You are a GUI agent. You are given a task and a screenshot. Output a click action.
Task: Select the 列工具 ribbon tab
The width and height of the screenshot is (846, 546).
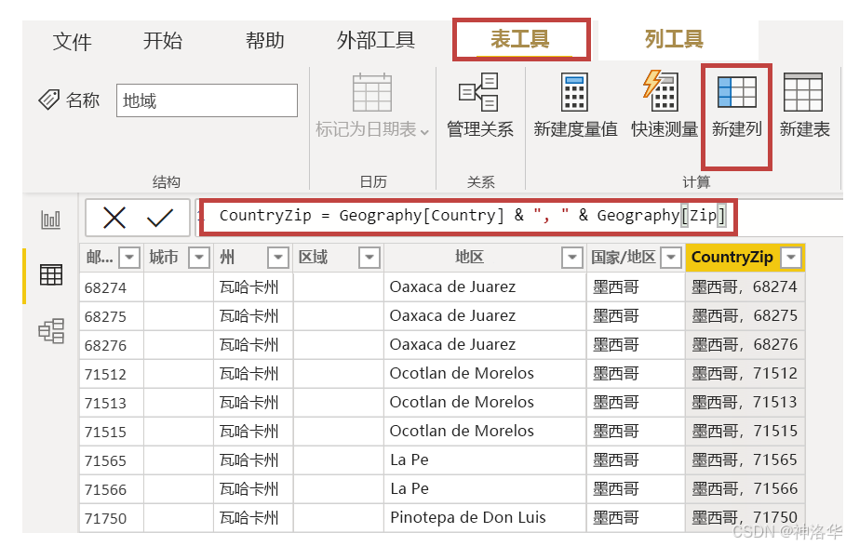674,39
